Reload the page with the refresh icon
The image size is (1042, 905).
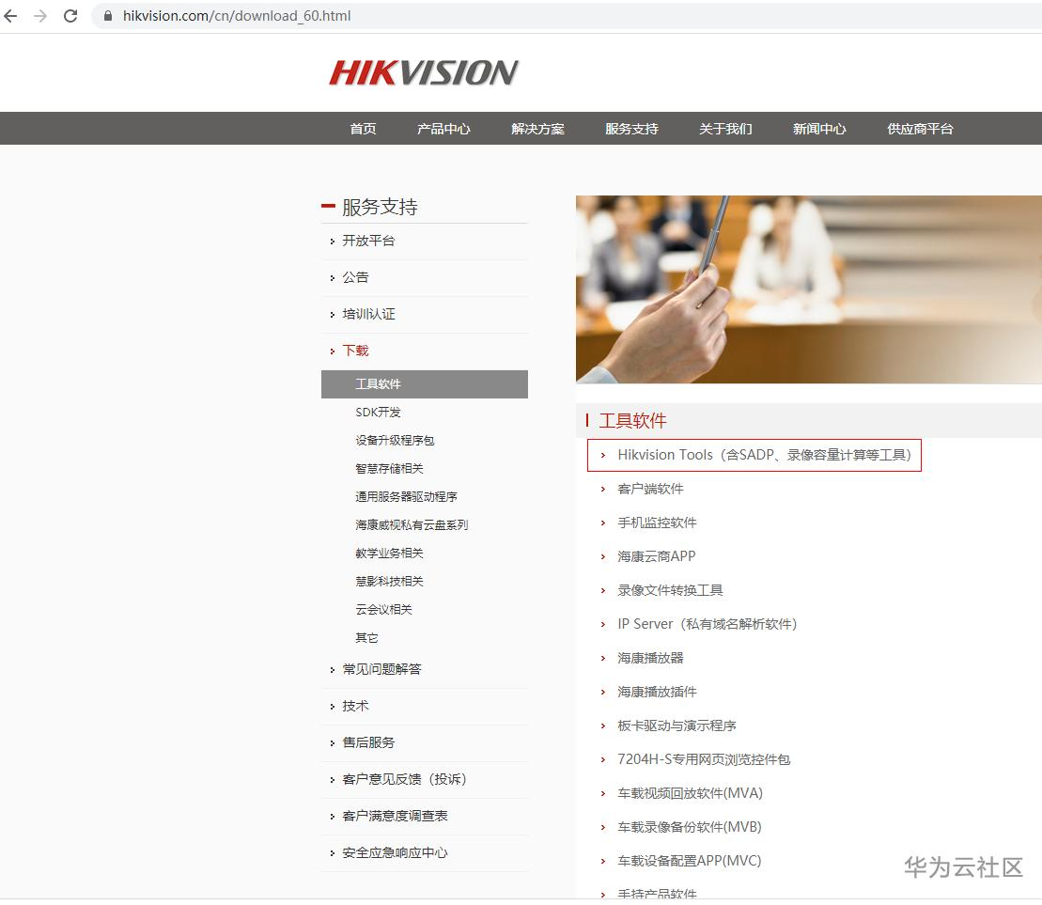click(x=70, y=16)
